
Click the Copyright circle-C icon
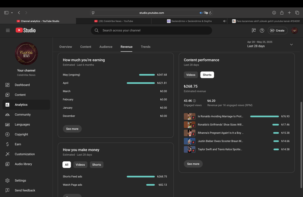coord(7,134)
